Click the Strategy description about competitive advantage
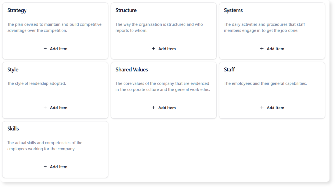 (54, 27)
